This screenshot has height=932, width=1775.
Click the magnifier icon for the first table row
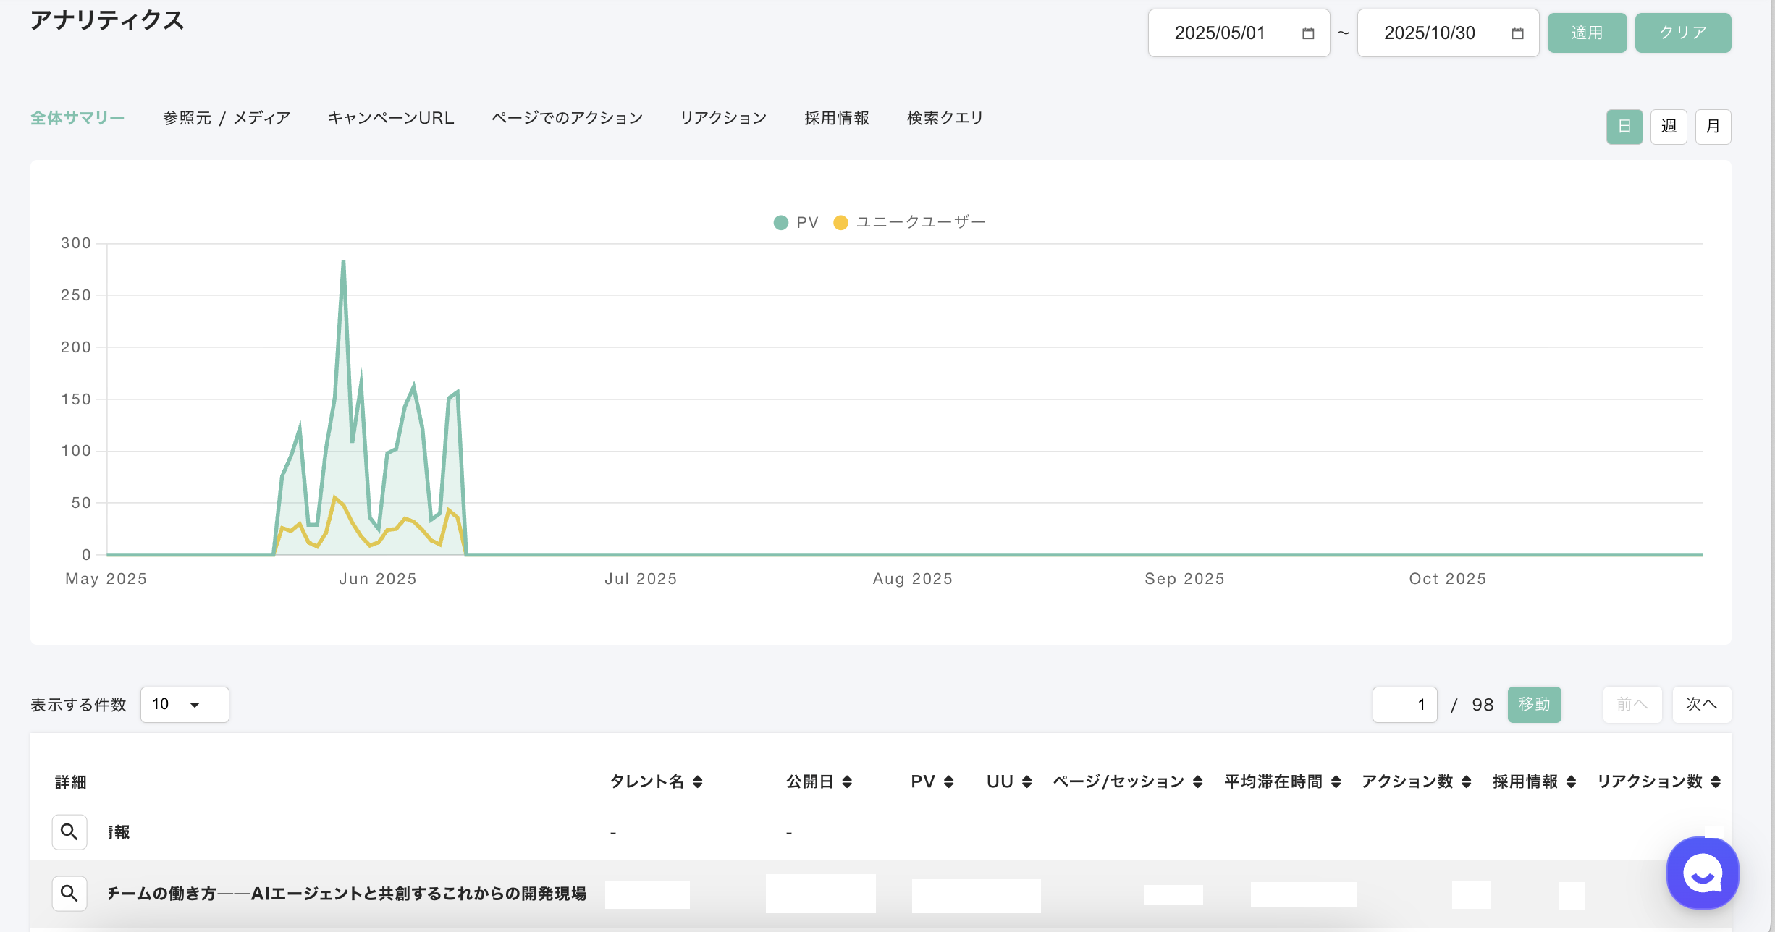click(69, 832)
